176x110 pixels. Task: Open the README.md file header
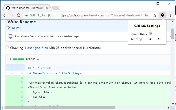click(x=33, y=59)
